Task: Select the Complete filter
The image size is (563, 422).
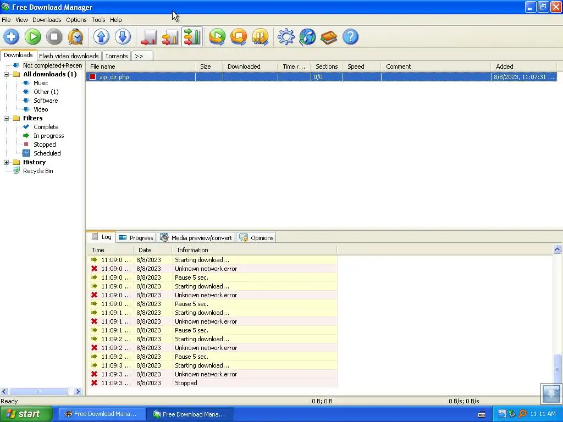Action: coord(46,127)
